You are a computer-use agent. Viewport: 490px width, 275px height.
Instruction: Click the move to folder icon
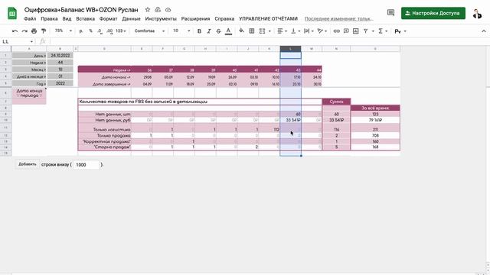point(158,10)
